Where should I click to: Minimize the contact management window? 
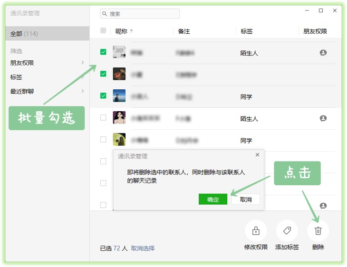point(307,10)
